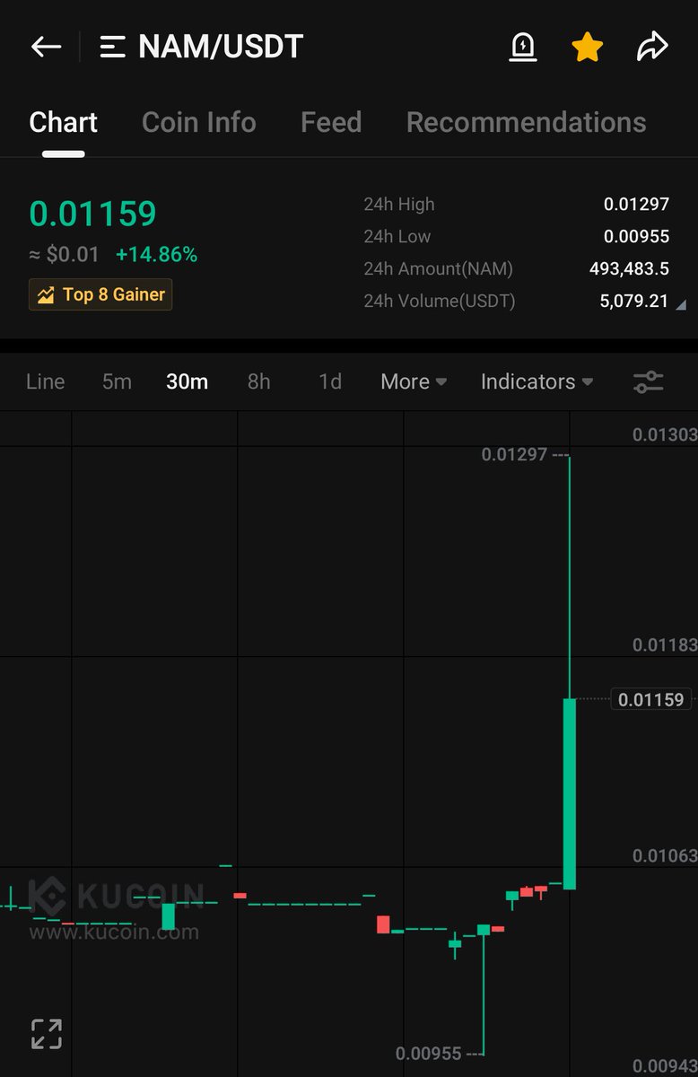The height and width of the screenshot is (1077, 698).
Task: Open the Recommendations tab
Action: (526, 122)
